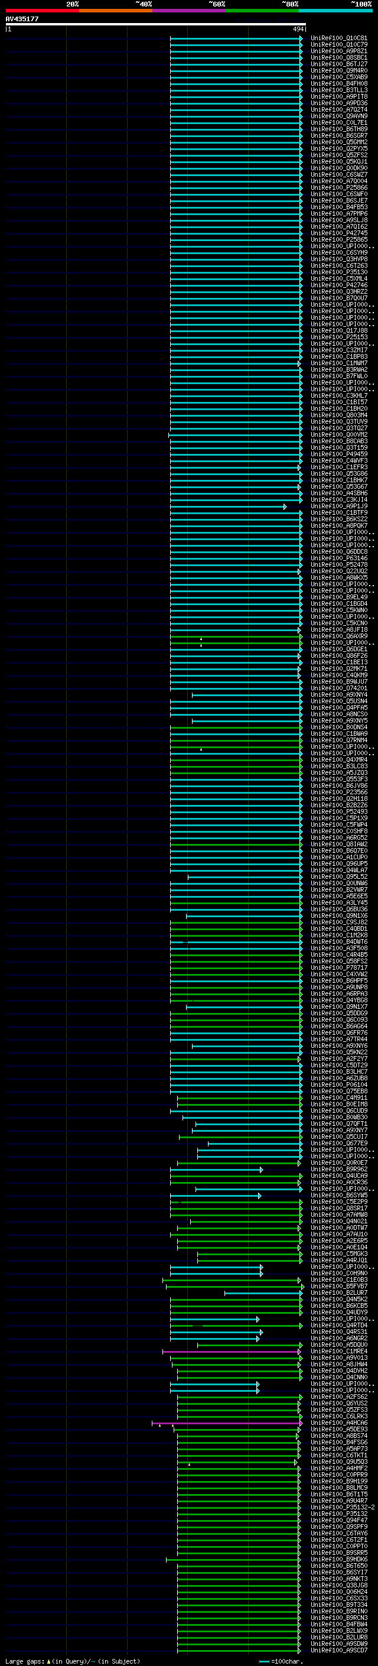Open the last hit UniRef100_A9SCD7

pyautogui.click(x=338, y=1650)
